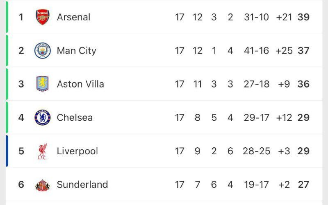Click the position number 1 for Arsenal
Image resolution: width=328 pixels, height=205 pixels.
(x=21, y=17)
